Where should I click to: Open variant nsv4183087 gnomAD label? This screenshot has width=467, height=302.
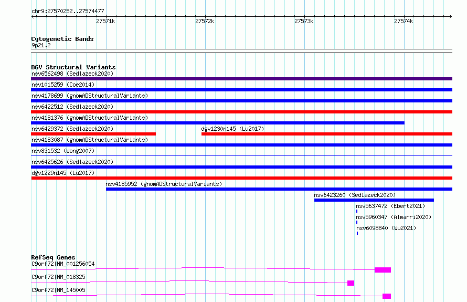click(90, 140)
